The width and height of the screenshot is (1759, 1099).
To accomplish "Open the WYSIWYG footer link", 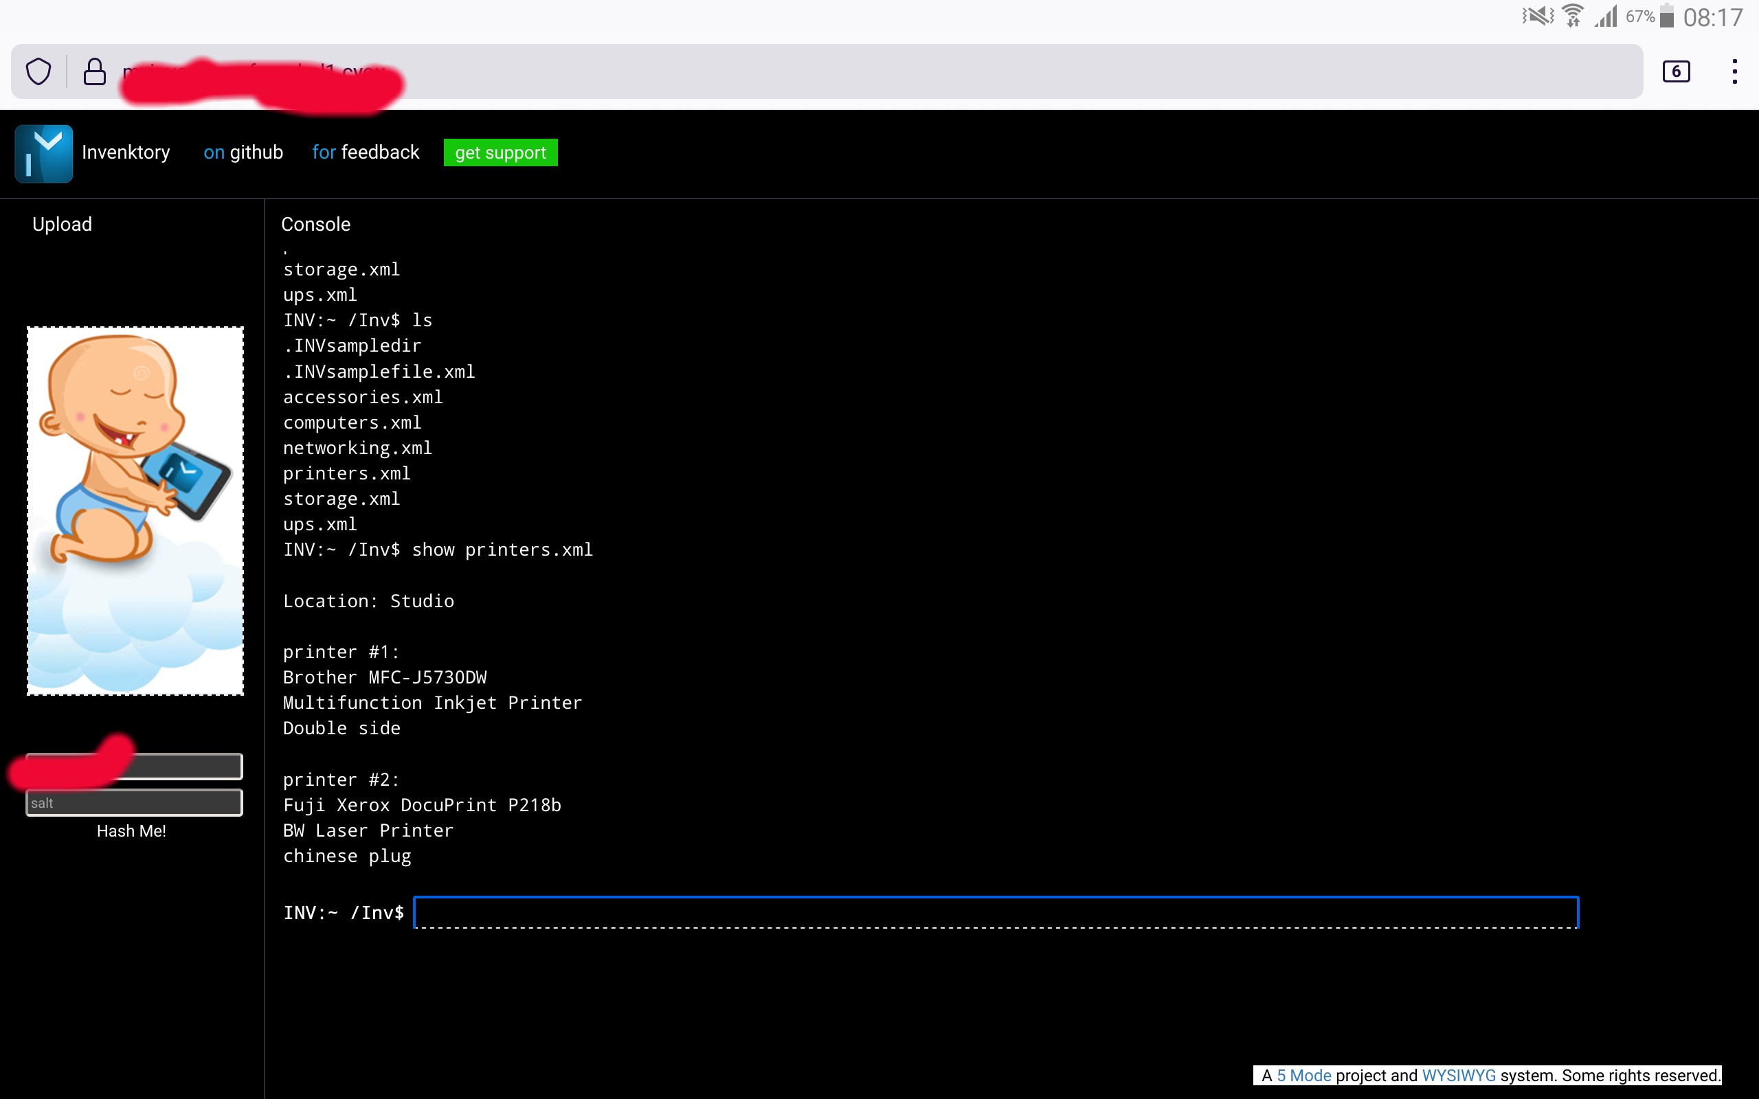I will pos(1458,1076).
